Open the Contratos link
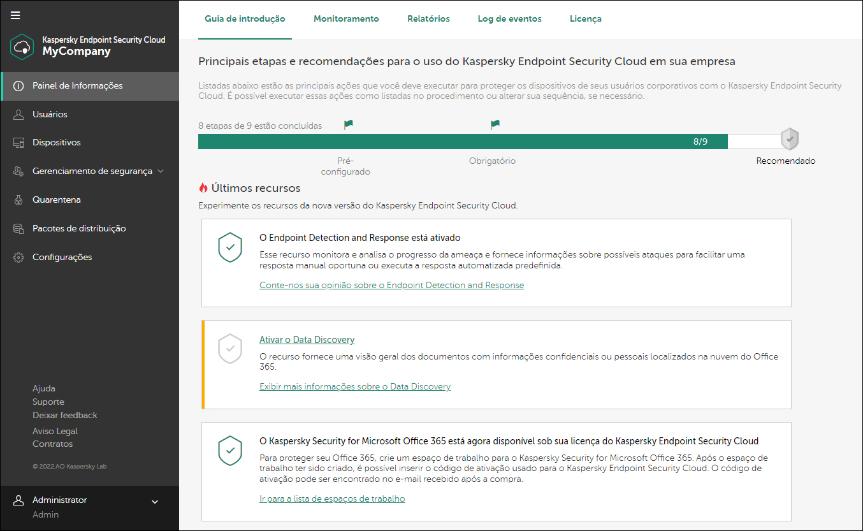This screenshot has width=863, height=531. tap(53, 444)
